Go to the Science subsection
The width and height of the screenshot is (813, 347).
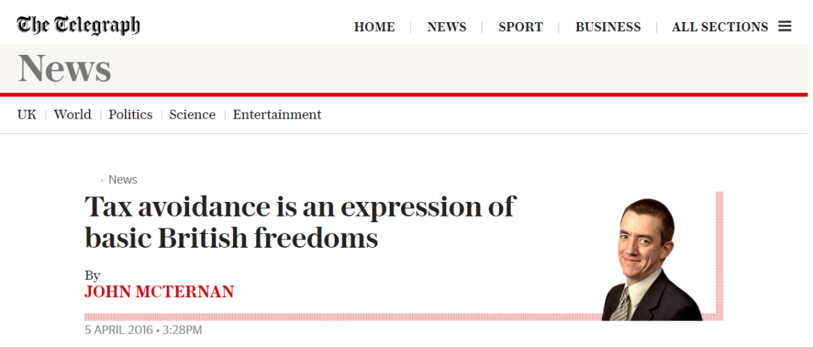(x=192, y=115)
